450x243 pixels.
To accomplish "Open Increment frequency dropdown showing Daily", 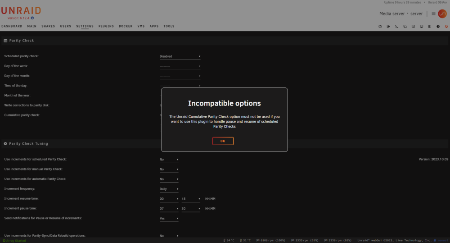I will pos(169,189).
